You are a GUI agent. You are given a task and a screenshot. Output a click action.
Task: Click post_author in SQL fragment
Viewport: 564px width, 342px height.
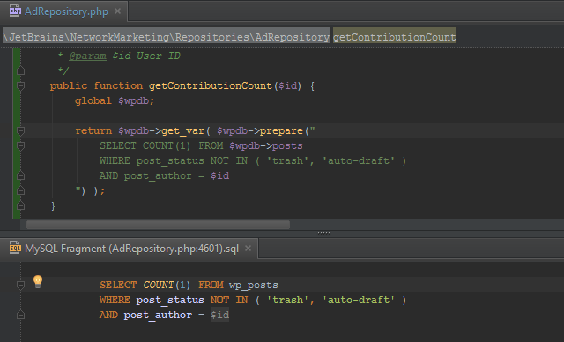pyautogui.click(x=158, y=315)
